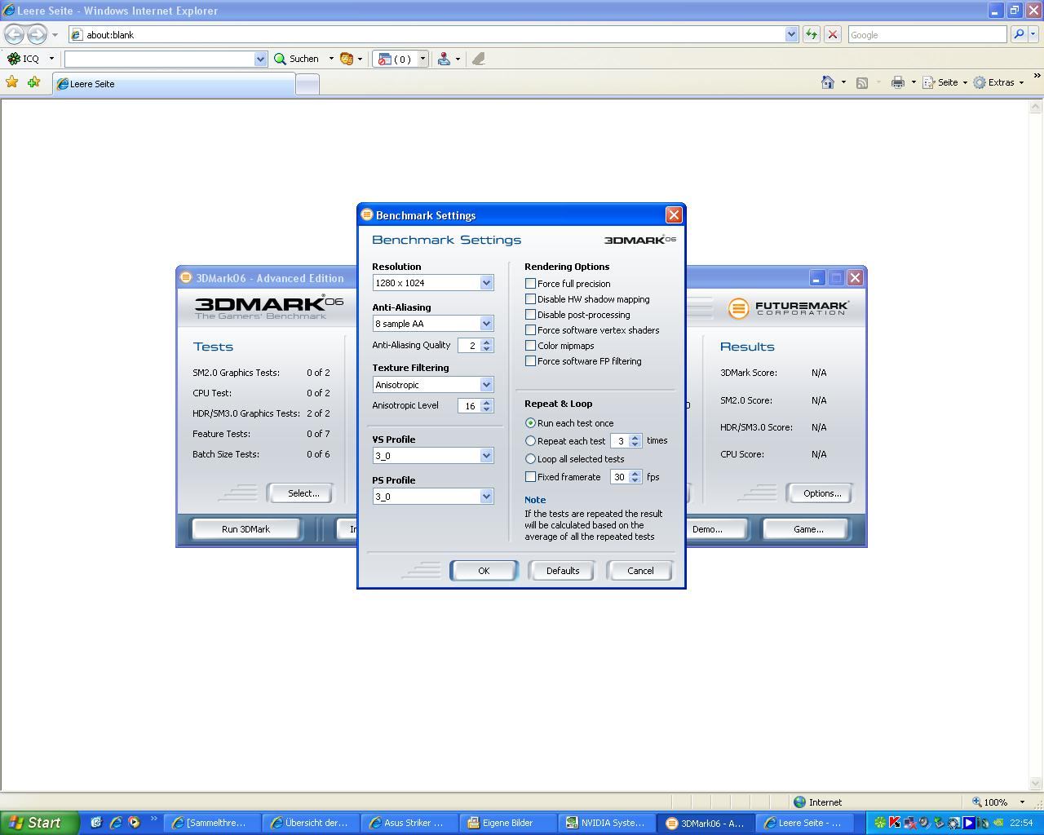Toggle Force software vertex shaders

tap(530, 329)
